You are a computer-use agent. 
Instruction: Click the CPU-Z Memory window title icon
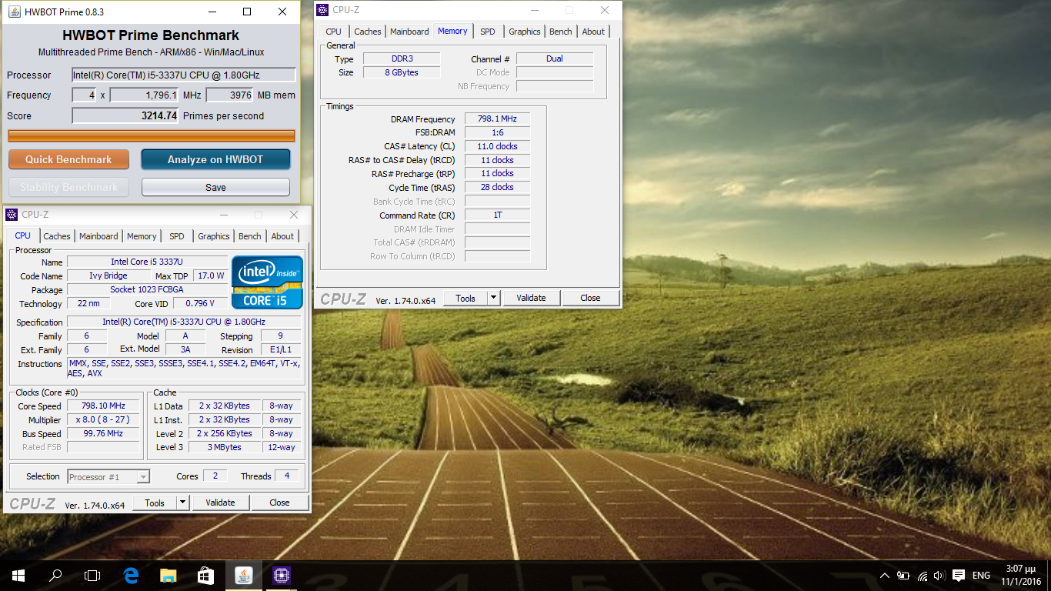pos(323,10)
